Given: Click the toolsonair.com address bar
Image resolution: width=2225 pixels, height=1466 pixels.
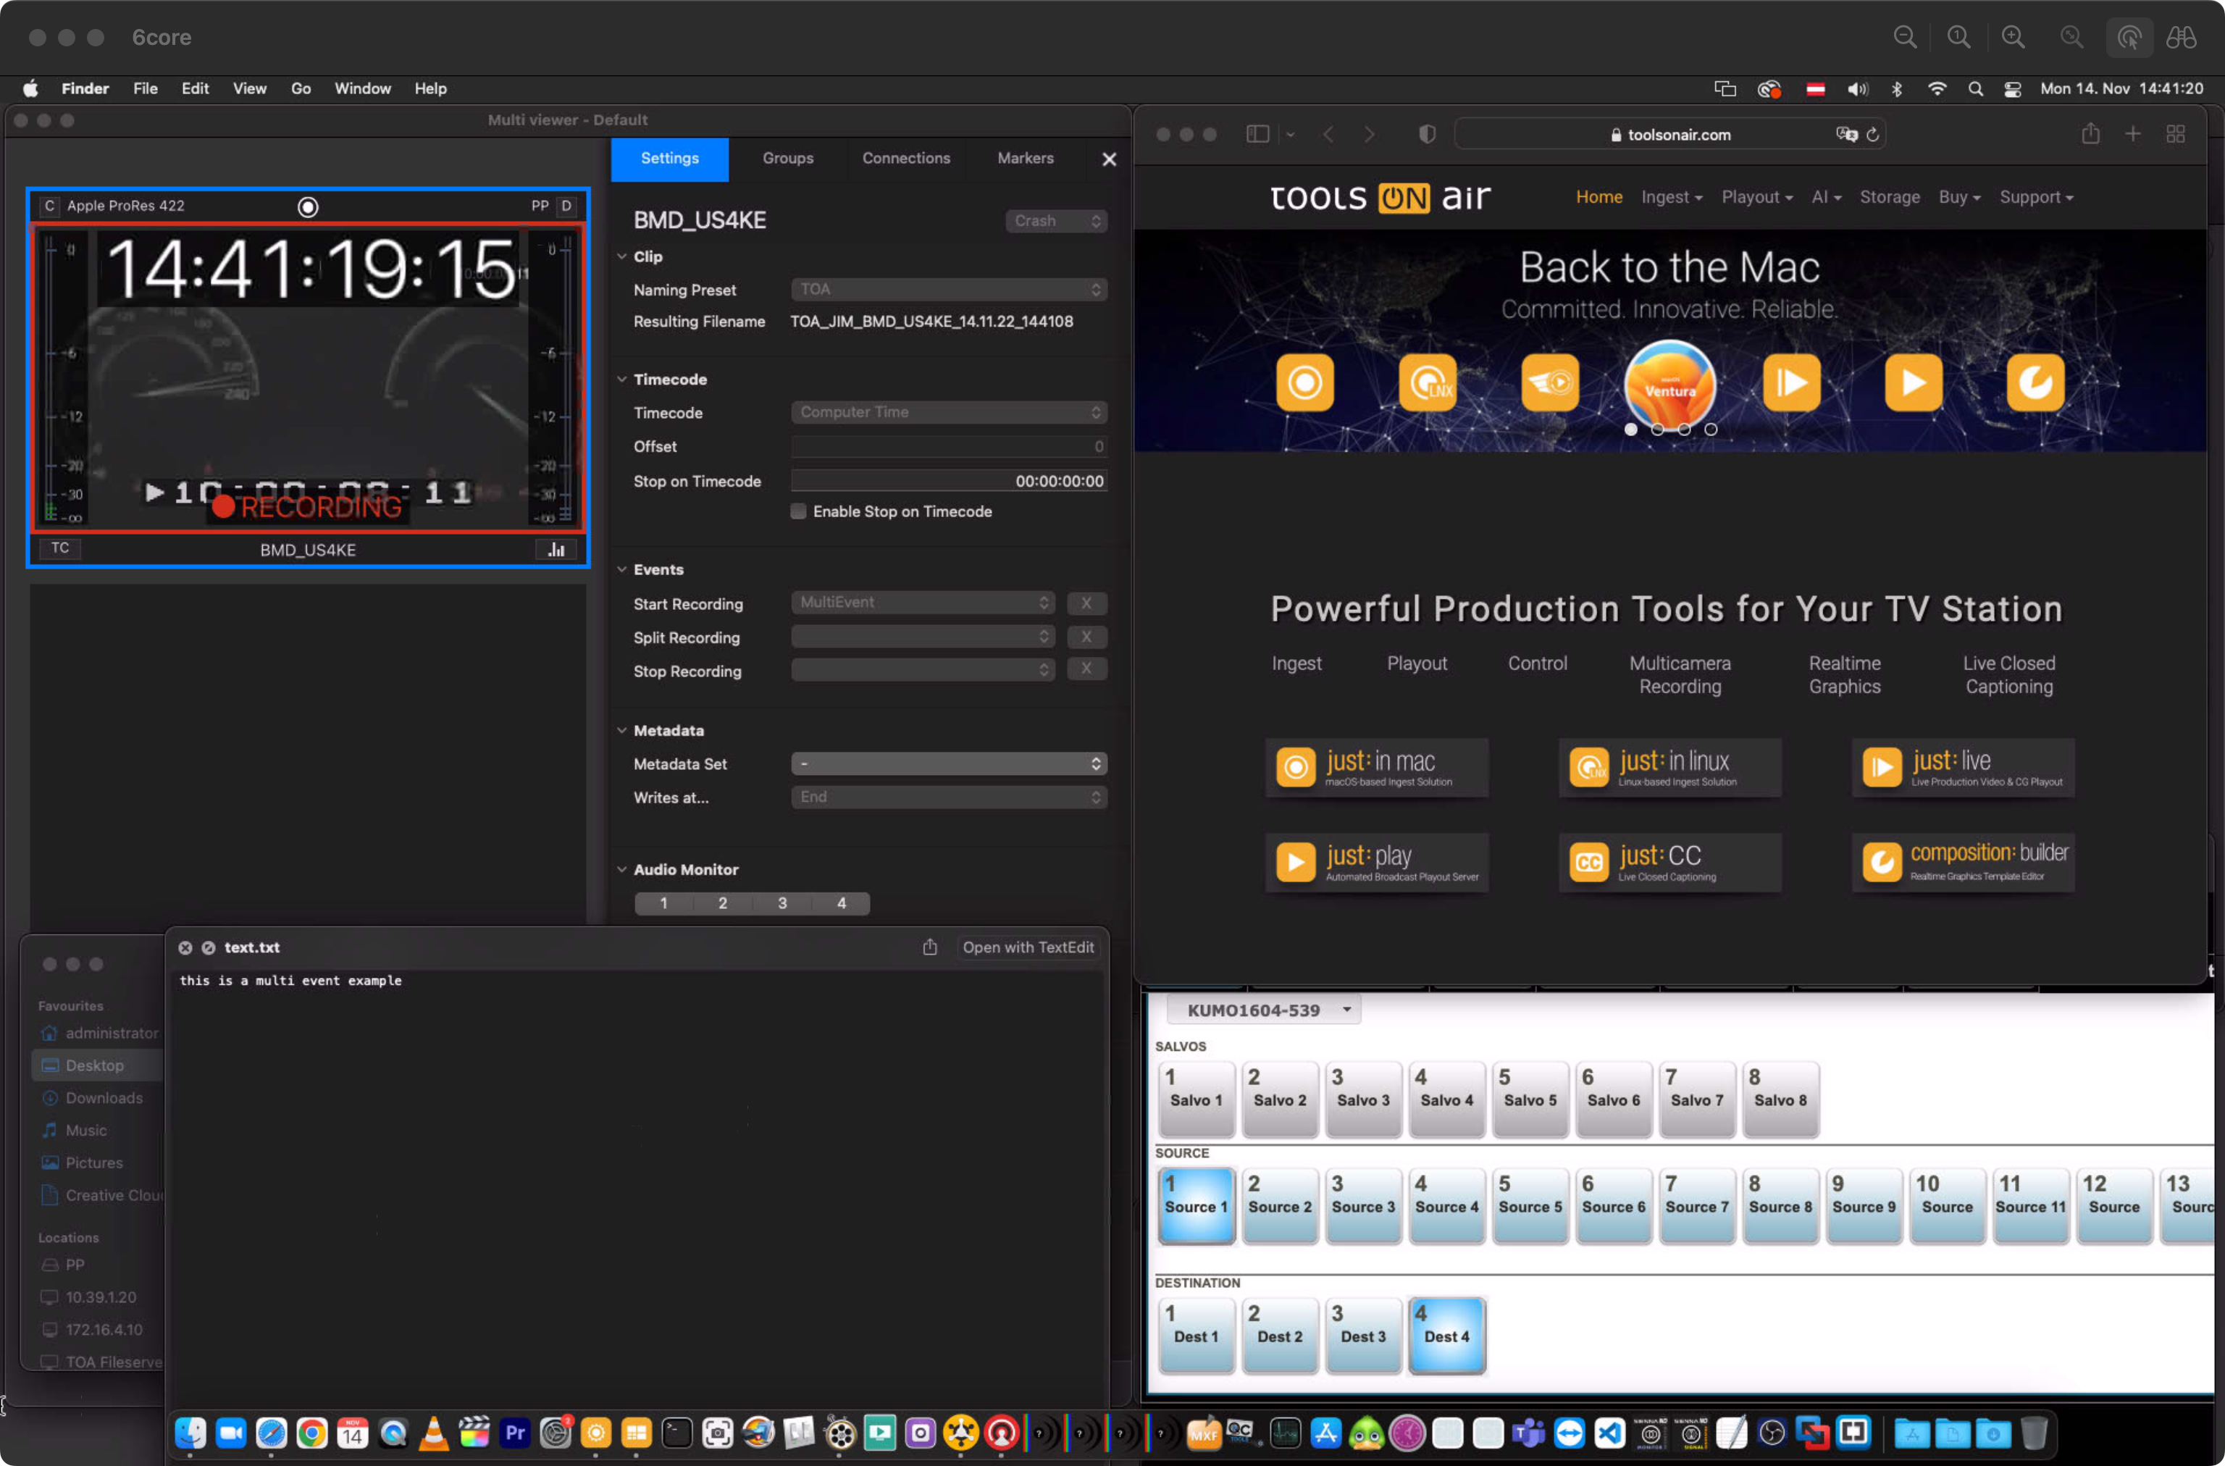Looking at the screenshot, I should tap(1669, 135).
